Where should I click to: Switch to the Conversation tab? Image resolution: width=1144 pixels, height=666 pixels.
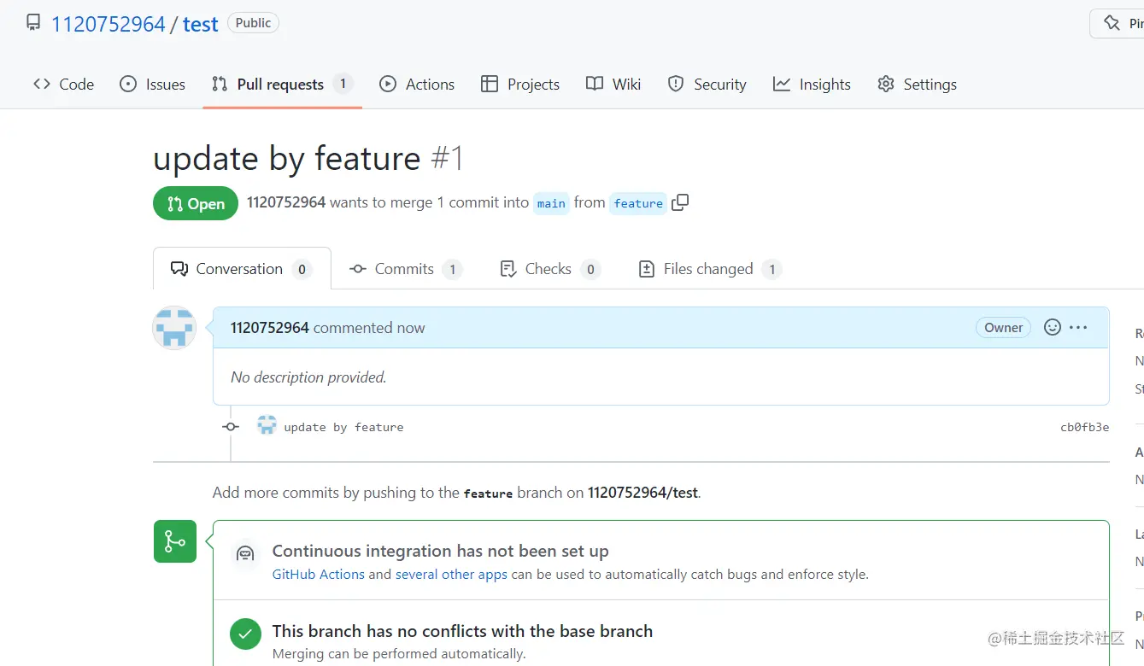pos(242,269)
